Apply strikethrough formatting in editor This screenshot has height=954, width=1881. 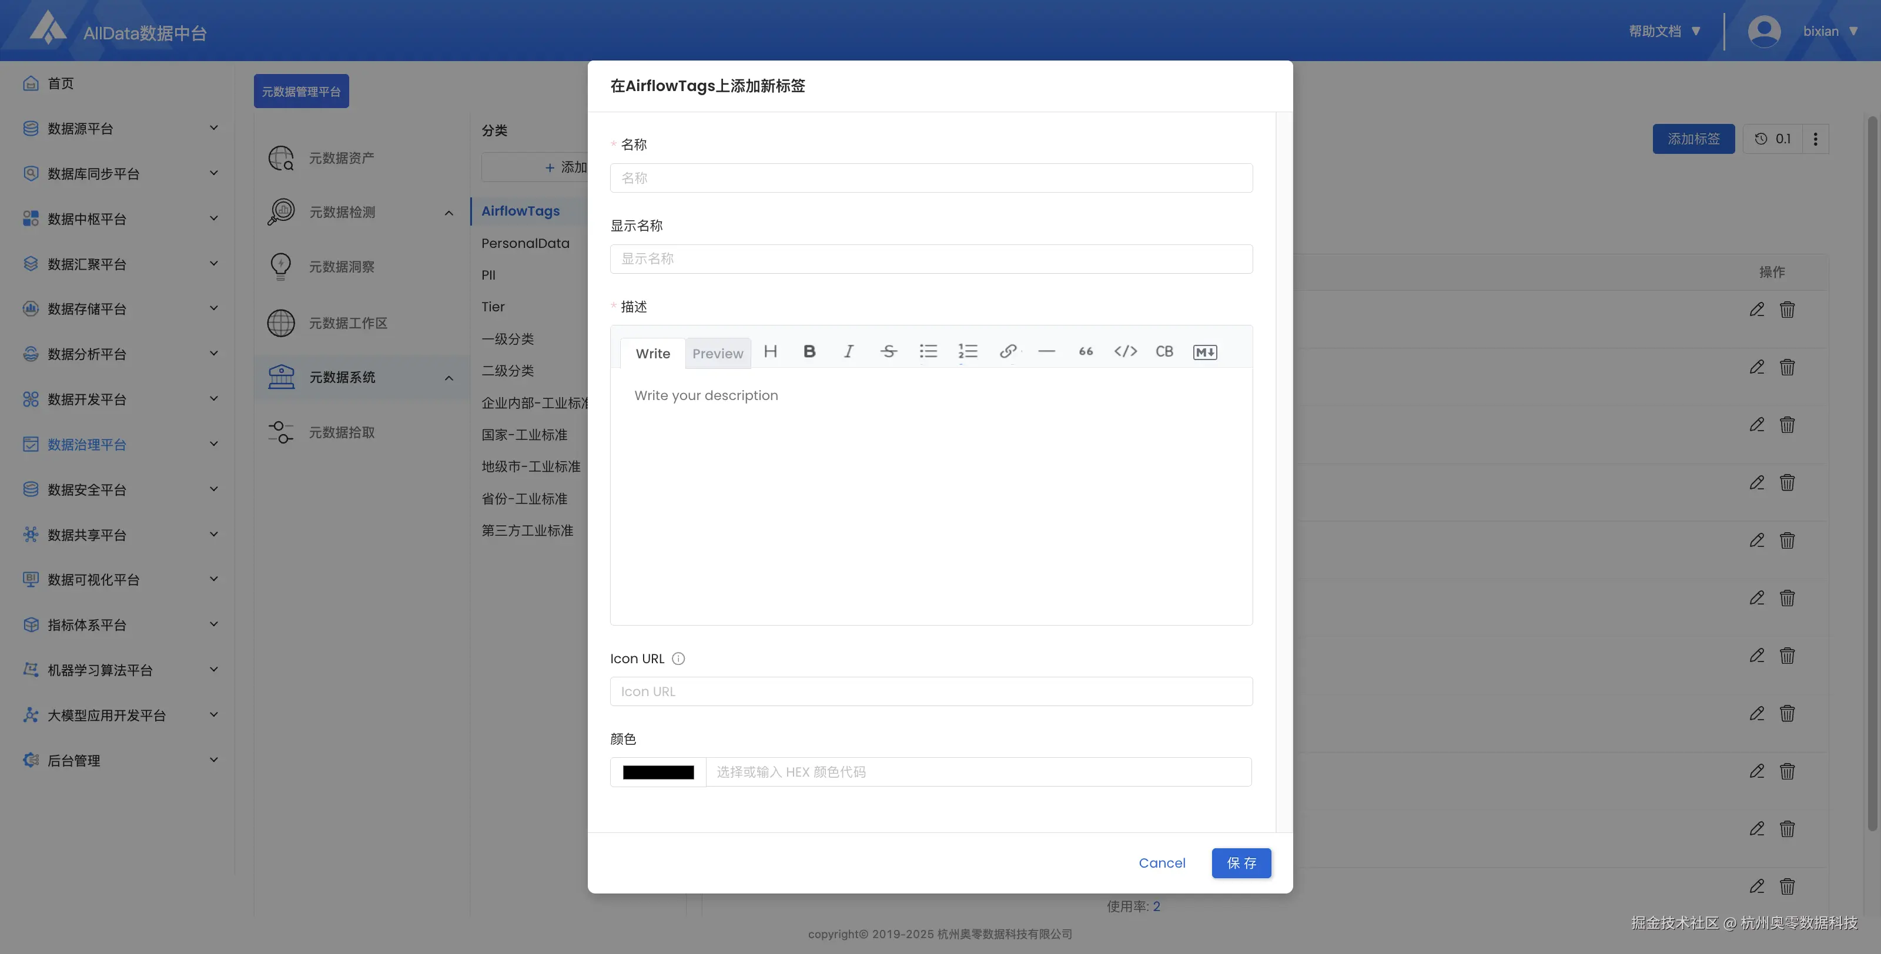pyautogui.click(x=888, y=352)
